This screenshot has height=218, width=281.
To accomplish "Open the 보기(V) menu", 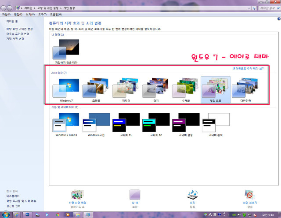I will (30, 15).
